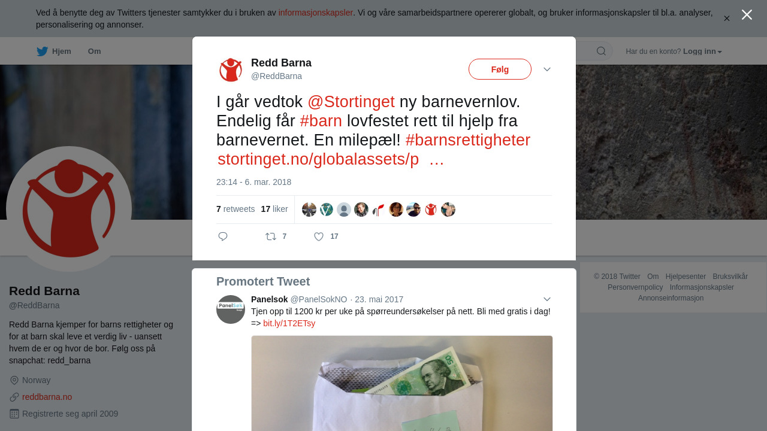Open Redd Barna avatar in tweet header
This screenshot has height=431, width=767.
pyautogui.click(x=231, y=70)
